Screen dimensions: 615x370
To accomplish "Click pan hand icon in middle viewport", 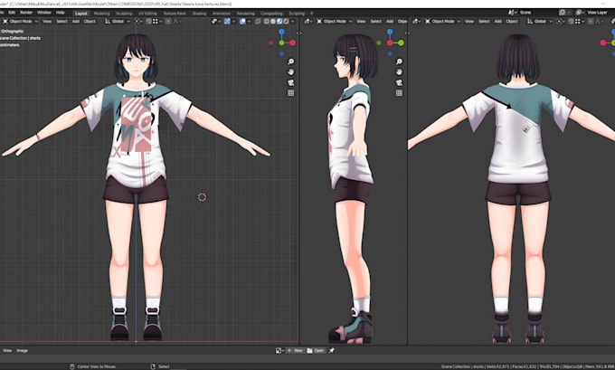I will coord(399,72).
